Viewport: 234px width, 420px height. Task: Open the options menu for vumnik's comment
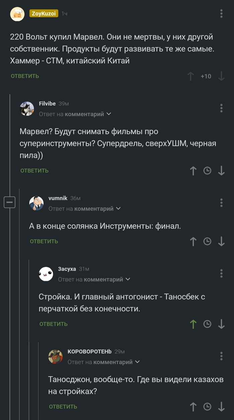(221, 202)
